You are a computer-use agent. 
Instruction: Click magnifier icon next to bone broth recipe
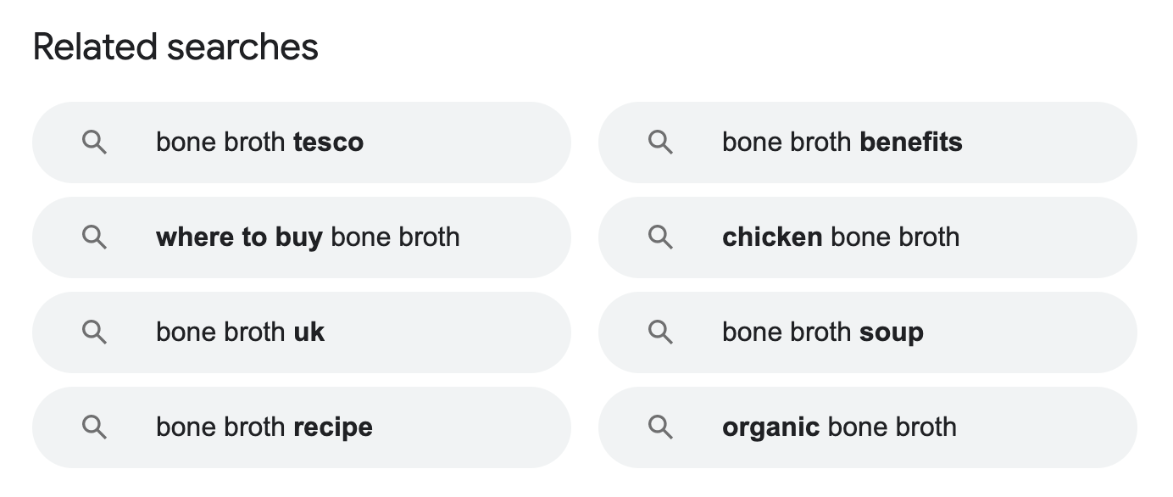94,427
